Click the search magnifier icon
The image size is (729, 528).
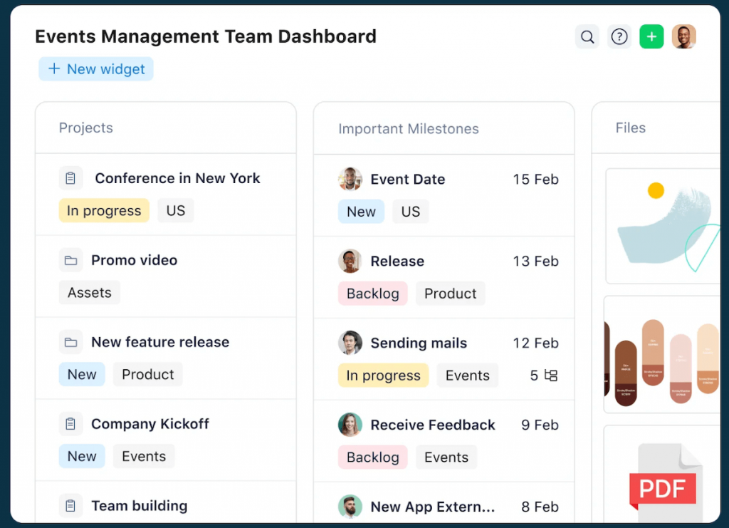coord(587,37)
